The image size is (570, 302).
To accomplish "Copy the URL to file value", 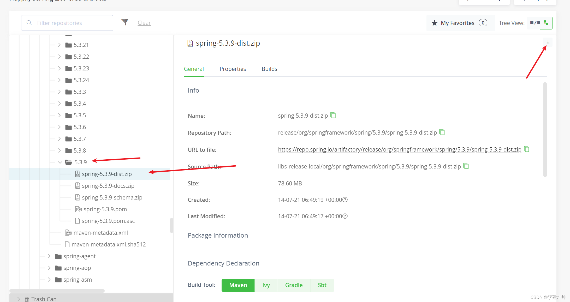I will tap(527, 149).
